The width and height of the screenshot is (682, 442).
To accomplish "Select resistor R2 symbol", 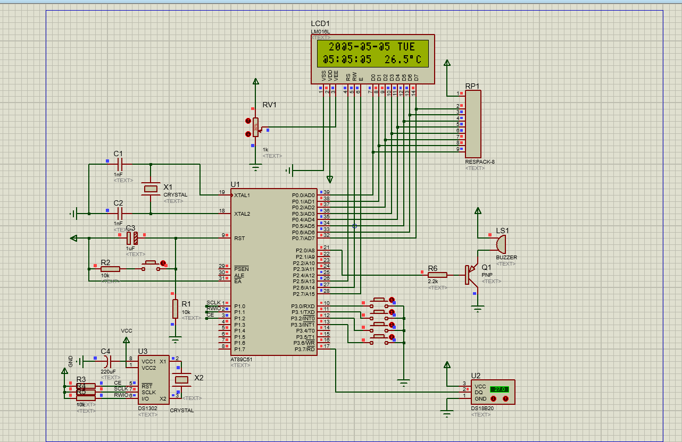I will [110, 269].
